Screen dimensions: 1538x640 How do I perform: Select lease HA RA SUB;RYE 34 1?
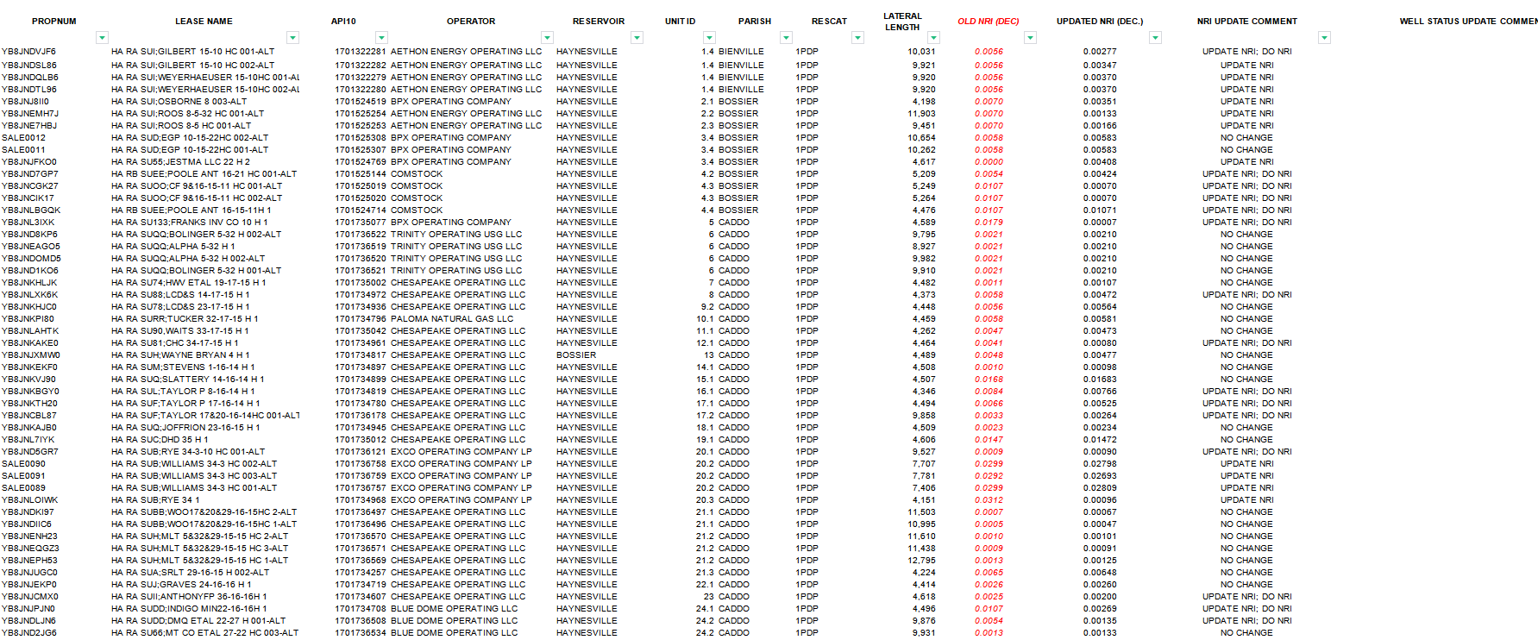155,500
